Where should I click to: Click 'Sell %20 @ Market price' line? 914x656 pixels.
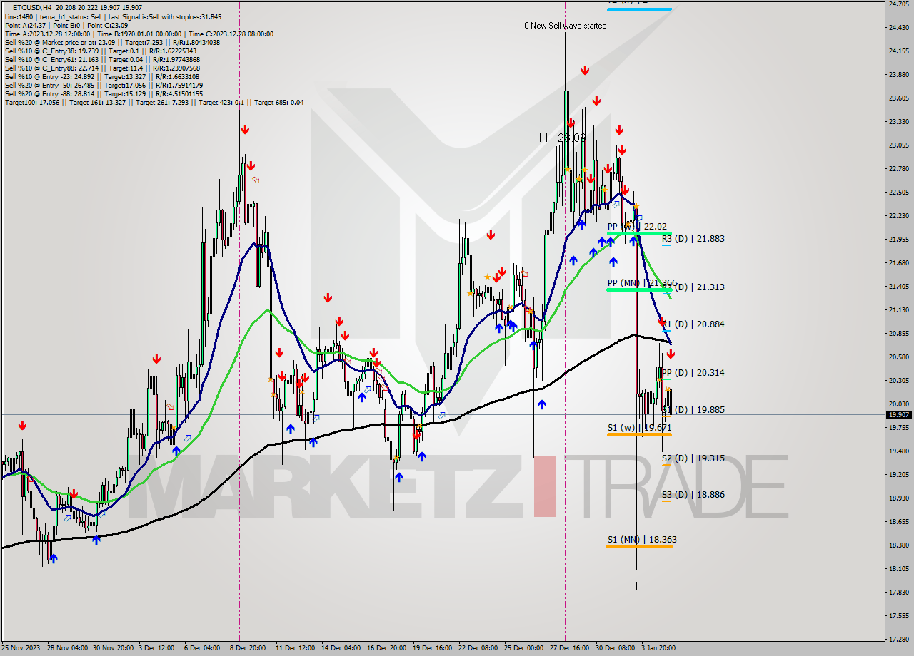112,42
